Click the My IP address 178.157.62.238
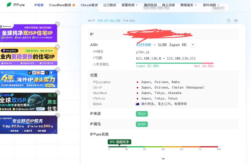The height and width of the screenshot is (164, 251). point(109,21)
